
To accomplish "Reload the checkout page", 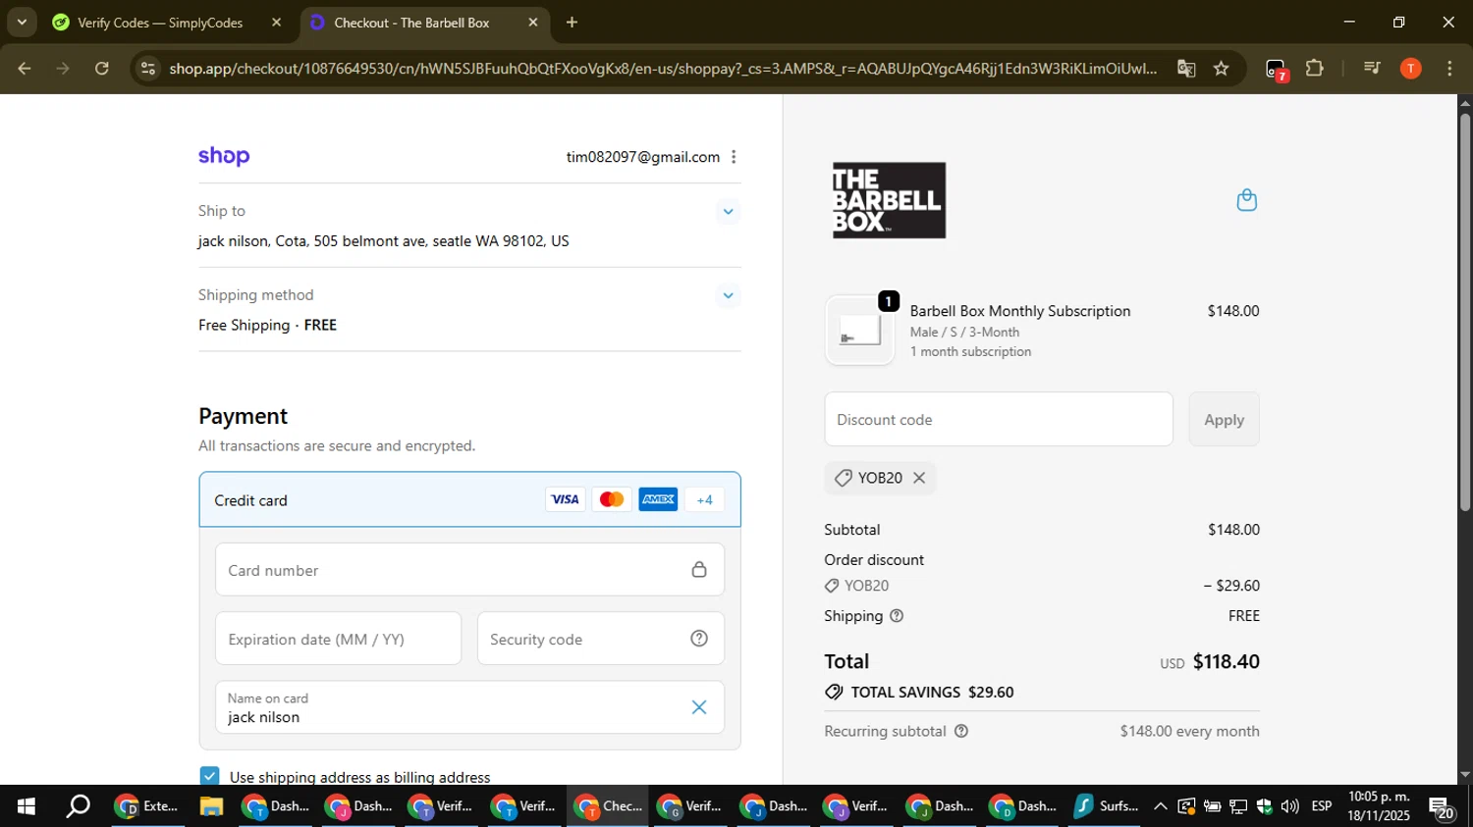I will 102,69.
